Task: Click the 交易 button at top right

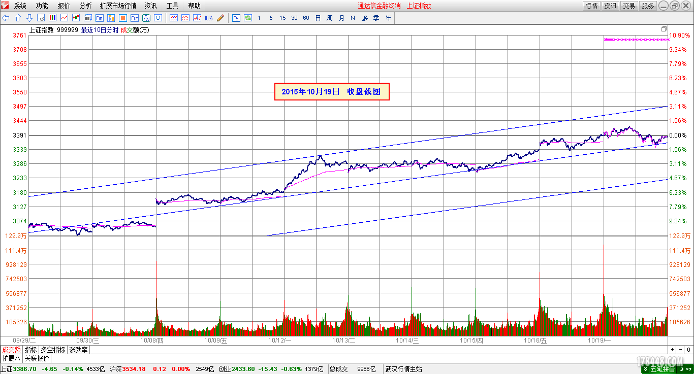Action: 629,6
